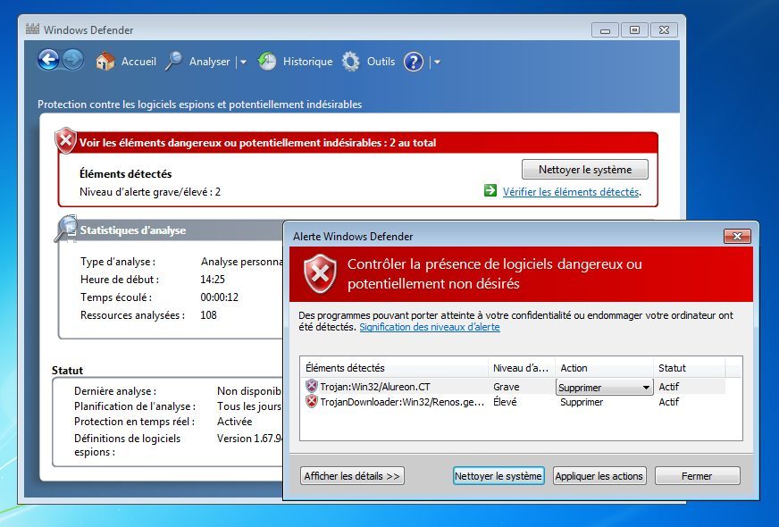
Task: Open the Historique menu item
Action: point(307,62)
